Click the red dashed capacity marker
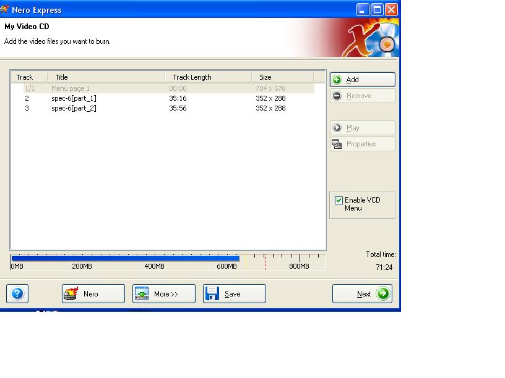505x378 pixels. tap(265, 262)
